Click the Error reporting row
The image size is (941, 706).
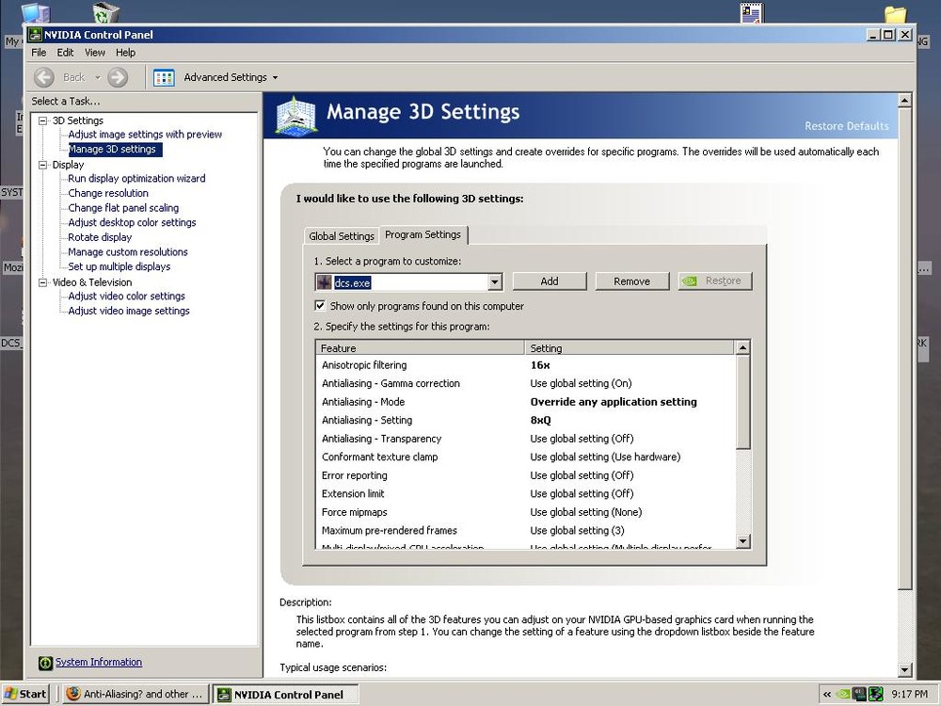click(x=525, y=475)
